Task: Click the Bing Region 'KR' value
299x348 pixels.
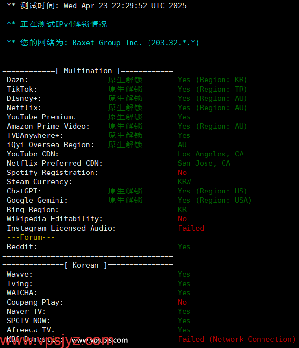Action: tap(182, 210)
